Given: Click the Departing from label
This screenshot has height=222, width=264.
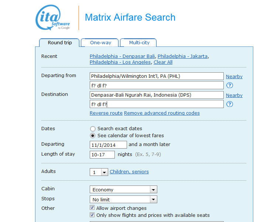Looking at the screenshot, I should coord(59,76).
